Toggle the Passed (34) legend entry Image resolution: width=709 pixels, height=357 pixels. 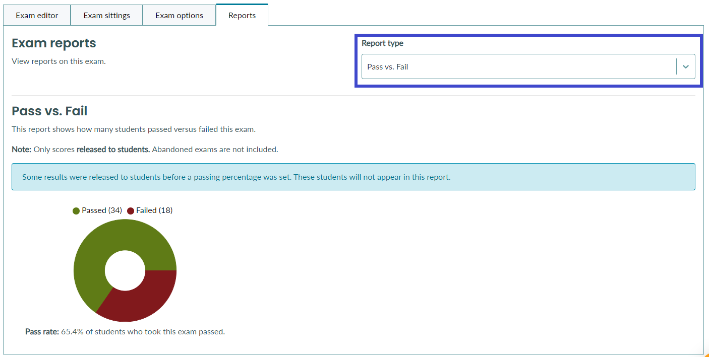(x=97, y=210)
